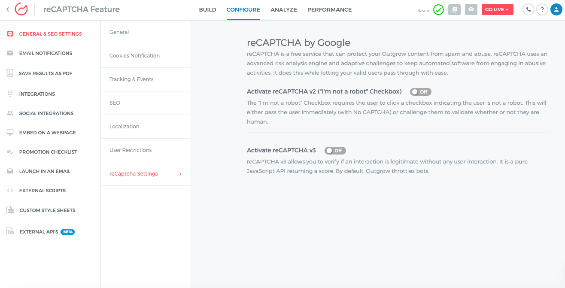Switch to the PERFORMANCE tab

tap(329, 9)
